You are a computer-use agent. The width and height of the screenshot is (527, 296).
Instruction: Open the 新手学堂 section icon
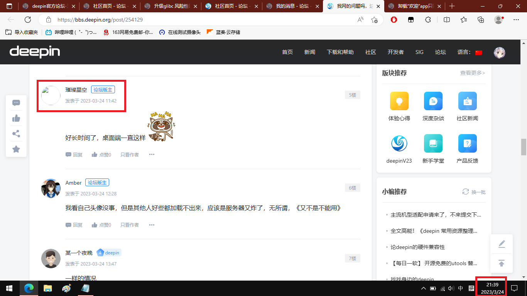433,143
